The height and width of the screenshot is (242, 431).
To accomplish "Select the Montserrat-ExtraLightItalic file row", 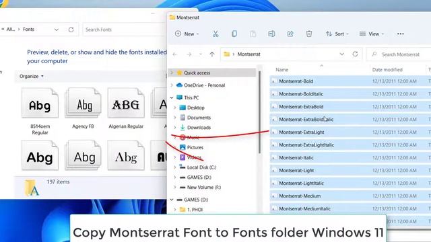I will [x=350, y=145].
